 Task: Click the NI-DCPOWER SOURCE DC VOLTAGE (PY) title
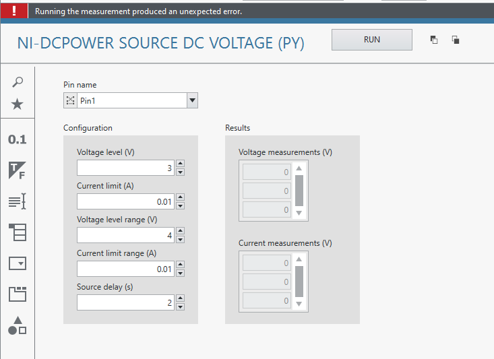click(x=160, y=43)
